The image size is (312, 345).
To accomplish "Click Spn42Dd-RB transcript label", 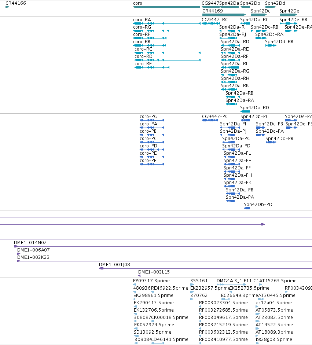I will tap(279, 42).
